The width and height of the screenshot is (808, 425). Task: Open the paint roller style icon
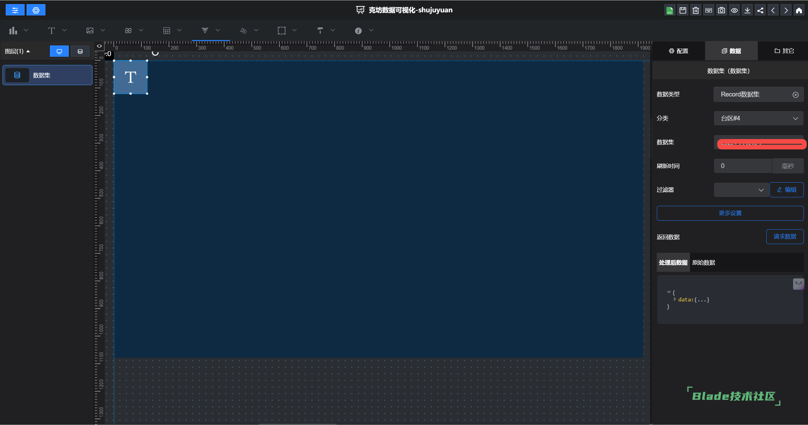[320, 31]
